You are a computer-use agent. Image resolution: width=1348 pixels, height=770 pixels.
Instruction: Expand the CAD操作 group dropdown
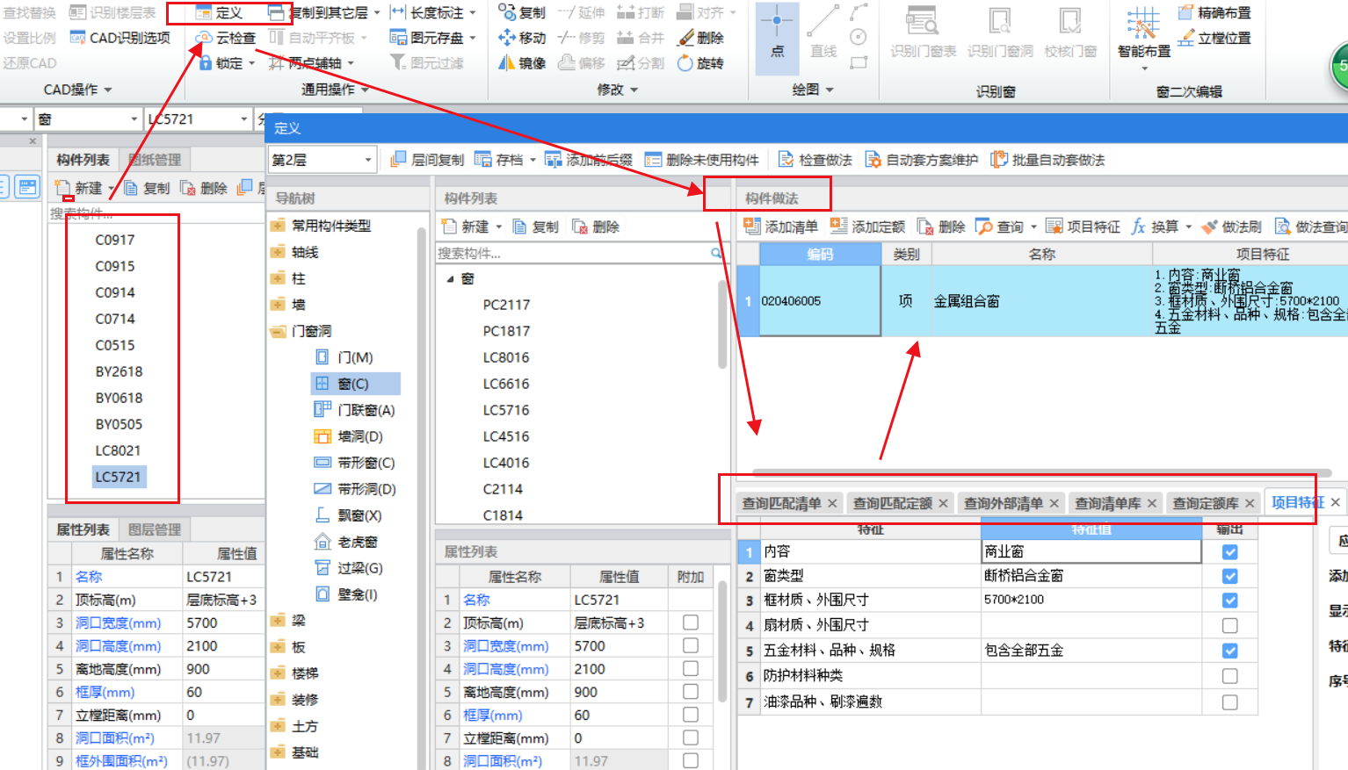tap(108, 90)
